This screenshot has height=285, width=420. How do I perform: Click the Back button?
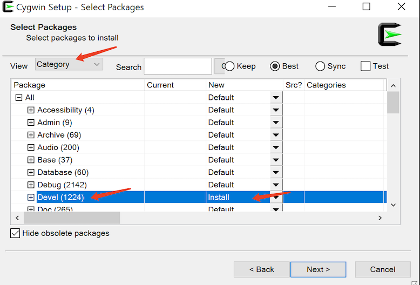[261, 269]
